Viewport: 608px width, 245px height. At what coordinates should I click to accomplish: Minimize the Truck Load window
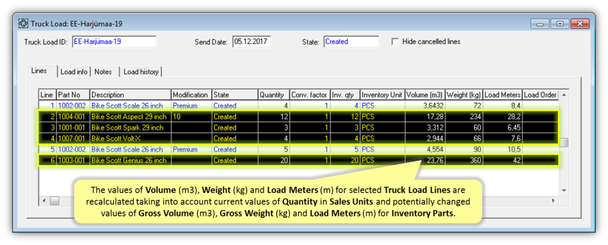tap(540, 24)
